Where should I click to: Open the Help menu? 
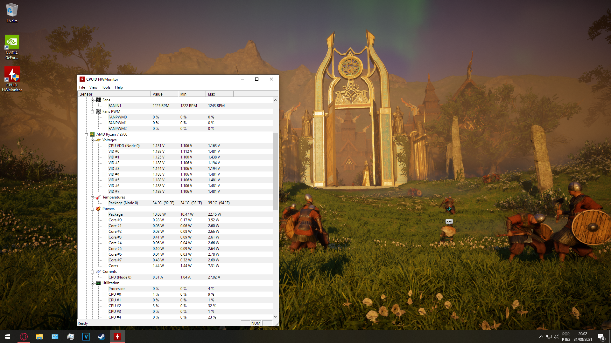119,87
